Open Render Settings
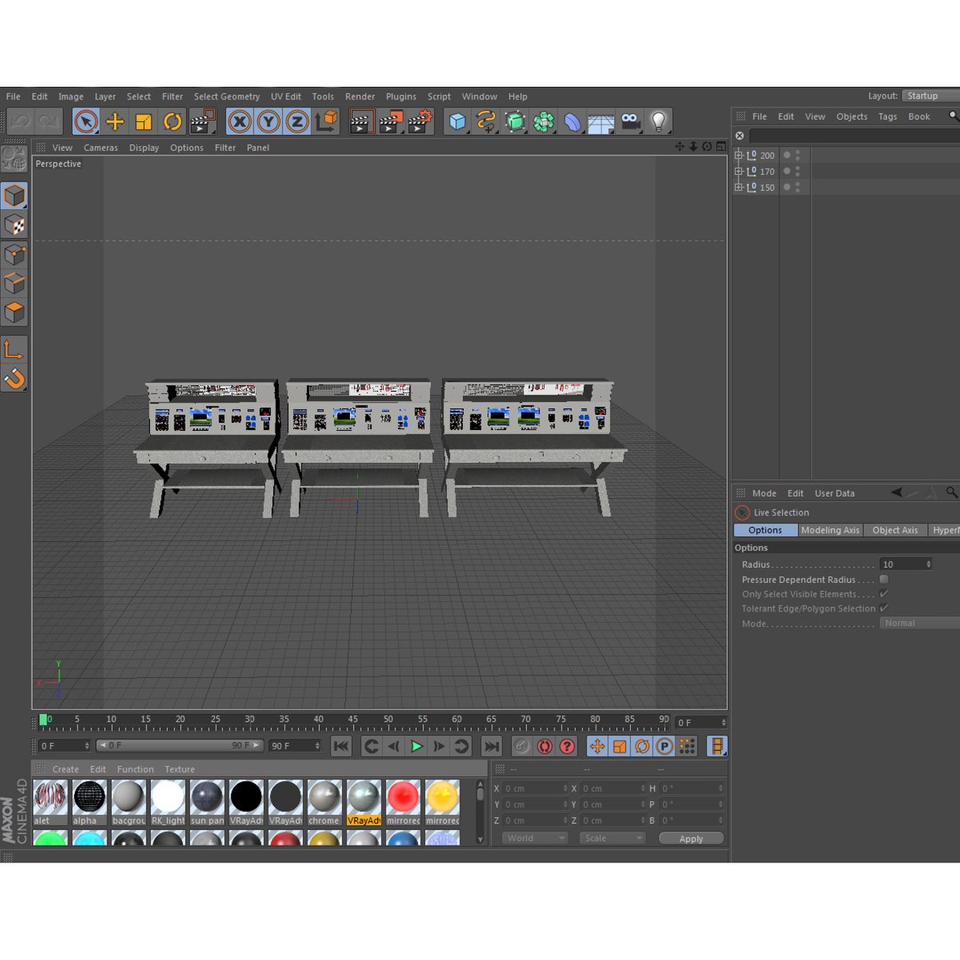This screenshot has width=960, height=960. 420,121
